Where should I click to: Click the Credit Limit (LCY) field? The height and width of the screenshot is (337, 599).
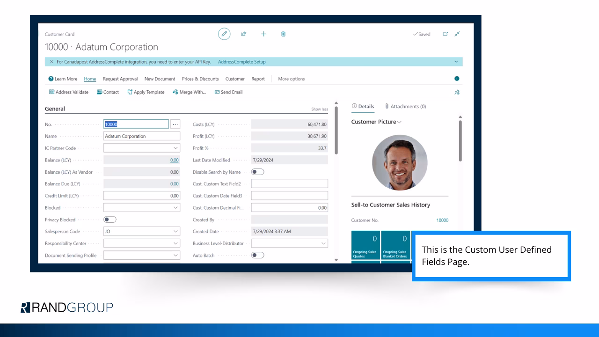tap(142, 196)
